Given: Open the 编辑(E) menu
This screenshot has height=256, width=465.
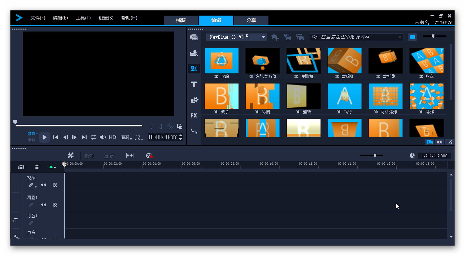Looking at the screenshot, I should coord(61,18).
